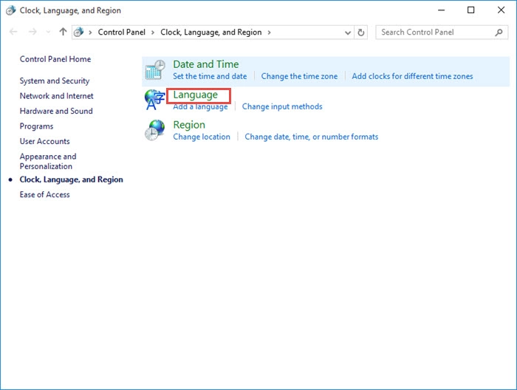This screenshot has width=517, height=390.
Task: Click the Language globe icon
Action: coord(154,100)
